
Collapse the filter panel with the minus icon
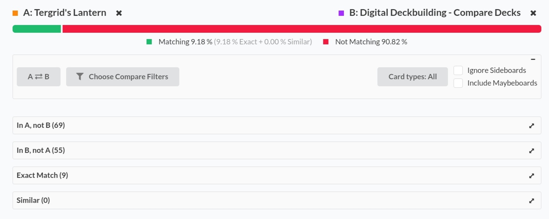(533, 60)
